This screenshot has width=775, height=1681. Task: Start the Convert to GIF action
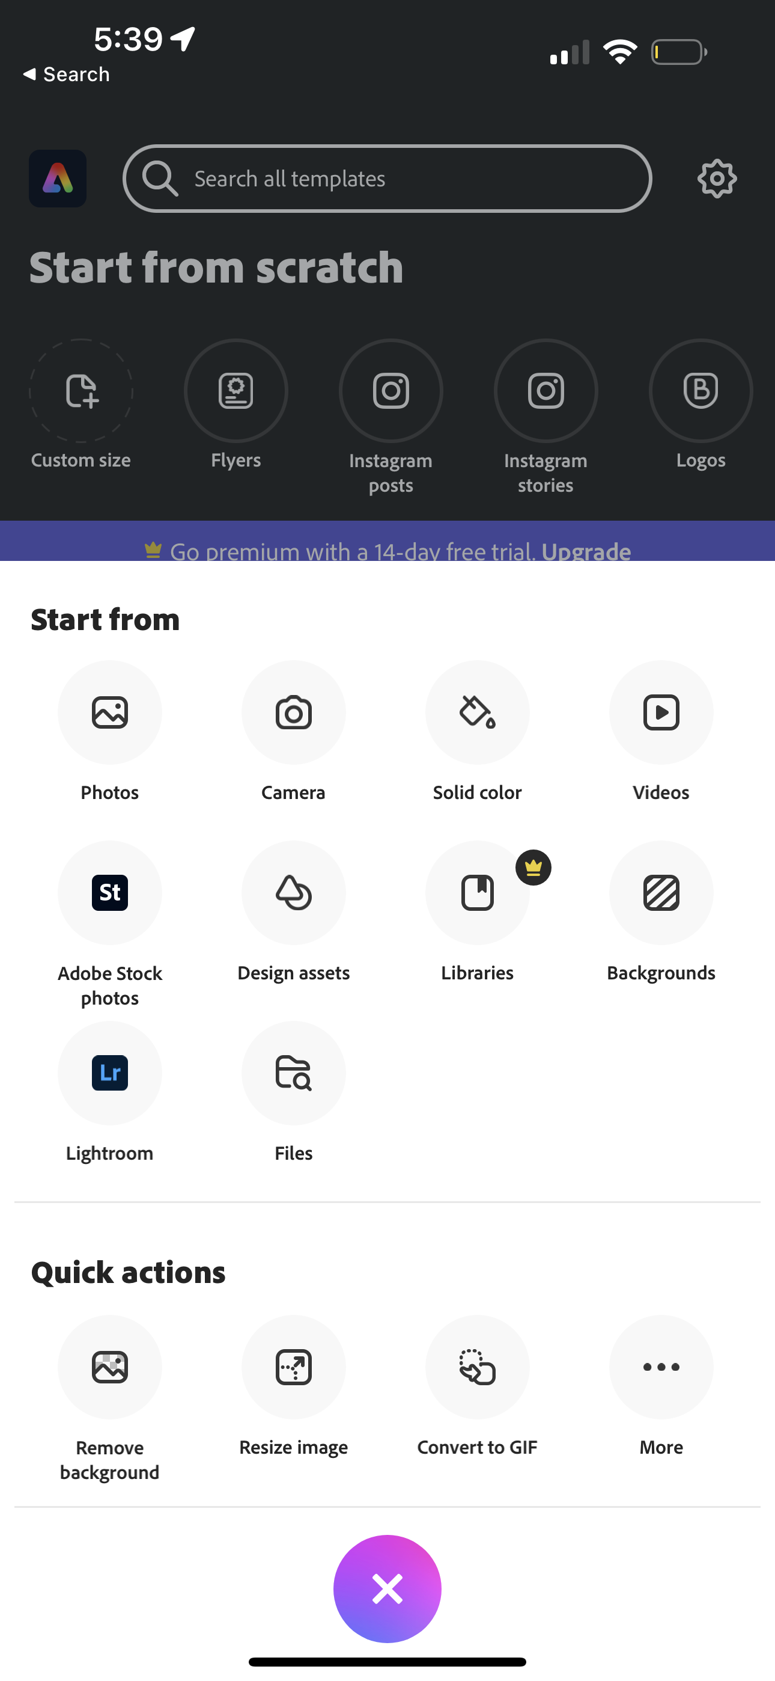478,1368
